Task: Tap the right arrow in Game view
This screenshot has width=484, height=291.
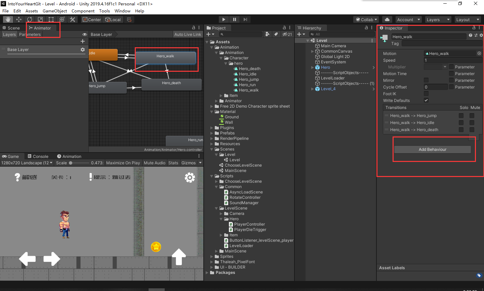Action: point(52,259)
